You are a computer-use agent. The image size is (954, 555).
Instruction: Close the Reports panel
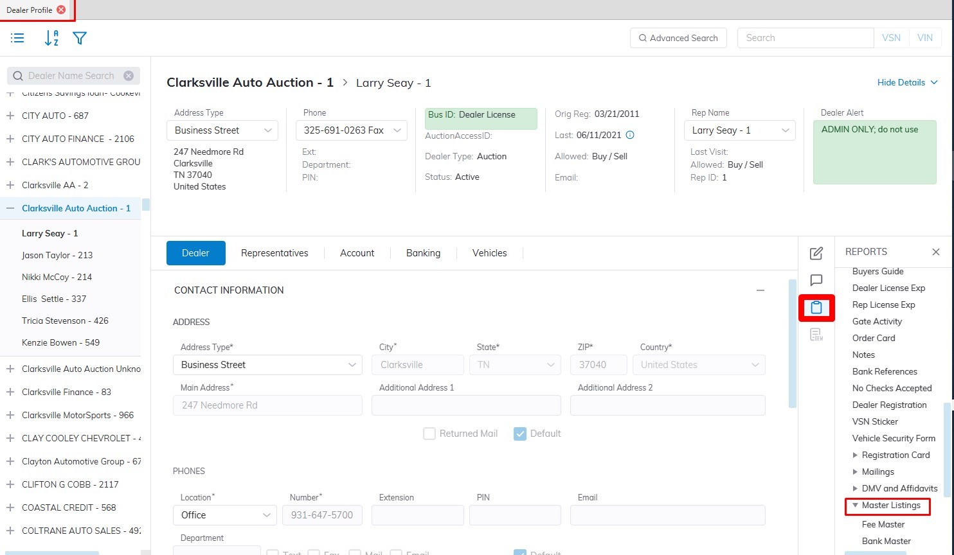pyautogui.click(x=936, y=252)
